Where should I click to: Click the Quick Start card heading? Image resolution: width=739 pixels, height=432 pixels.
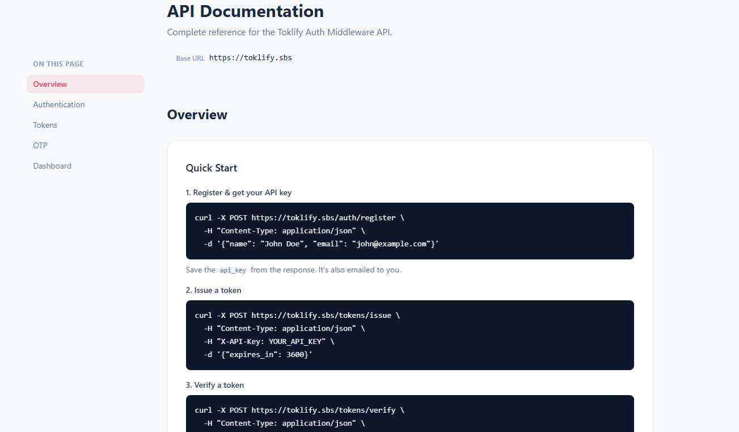pos(212,168)
